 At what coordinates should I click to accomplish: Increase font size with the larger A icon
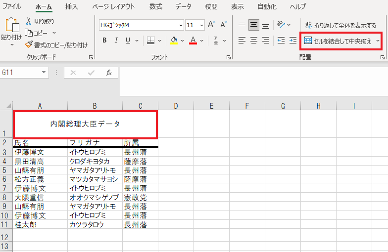tap(211, 25)
